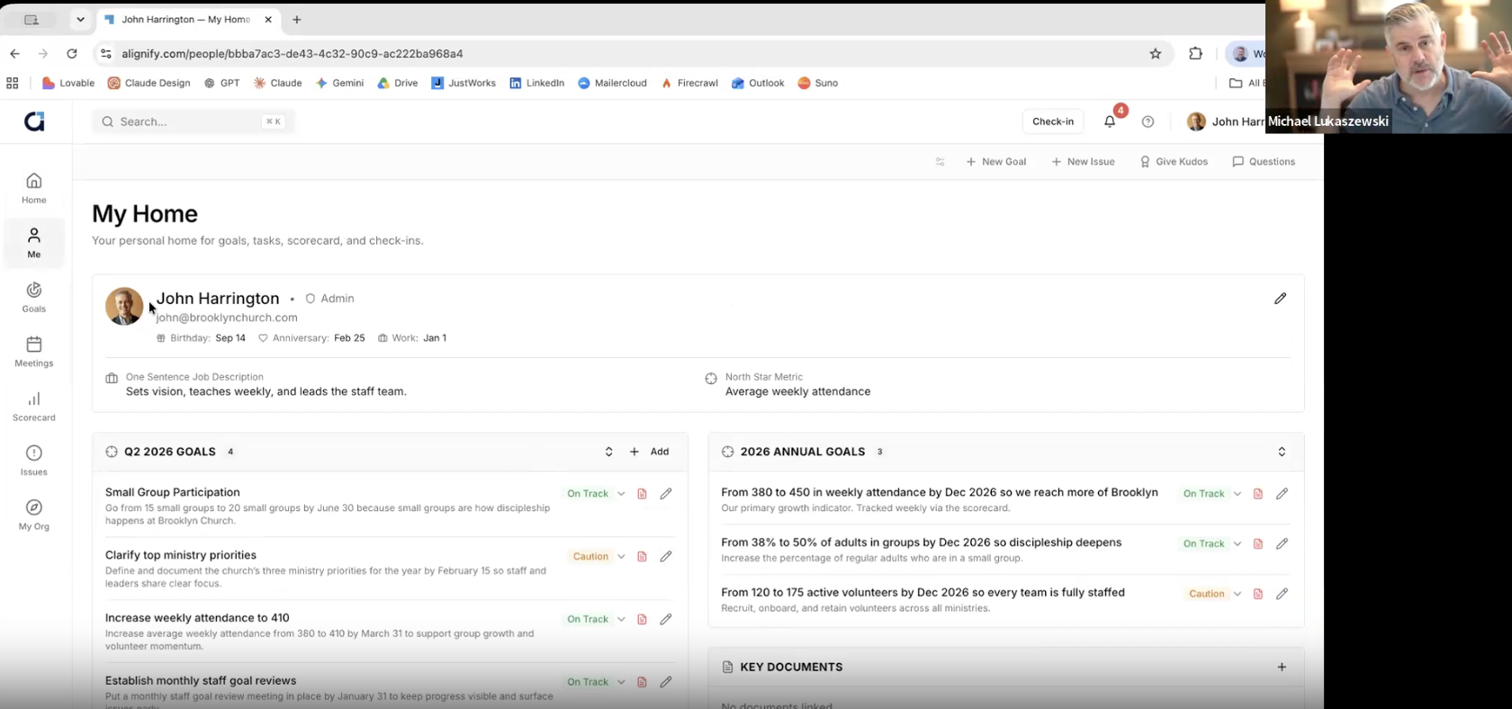The height and width of the screenshot is (709, 1512).
Task: Open a new browser tab
Action: pyautogui.click(x=297, y=19)
